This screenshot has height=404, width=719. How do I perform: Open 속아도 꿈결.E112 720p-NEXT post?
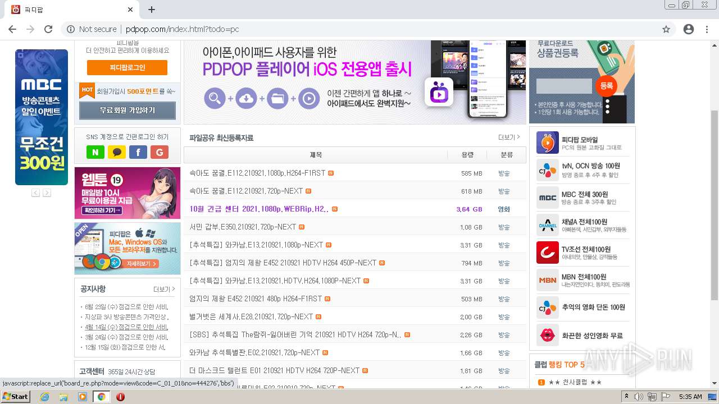(x=247, y=191)
